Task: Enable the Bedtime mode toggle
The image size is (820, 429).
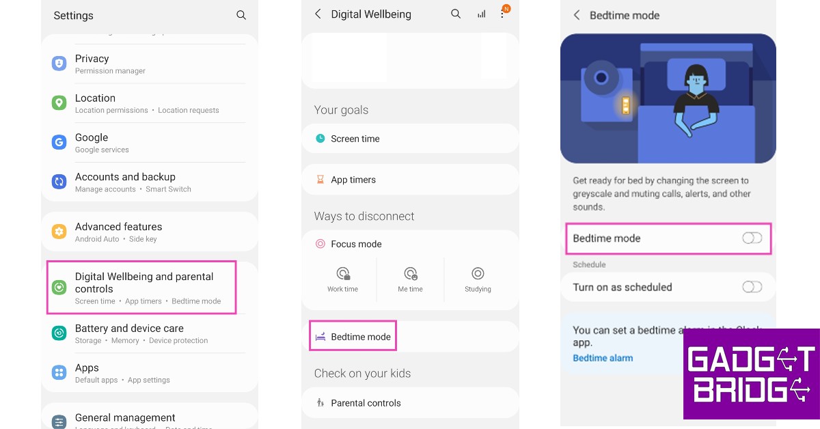Action: 752,238
